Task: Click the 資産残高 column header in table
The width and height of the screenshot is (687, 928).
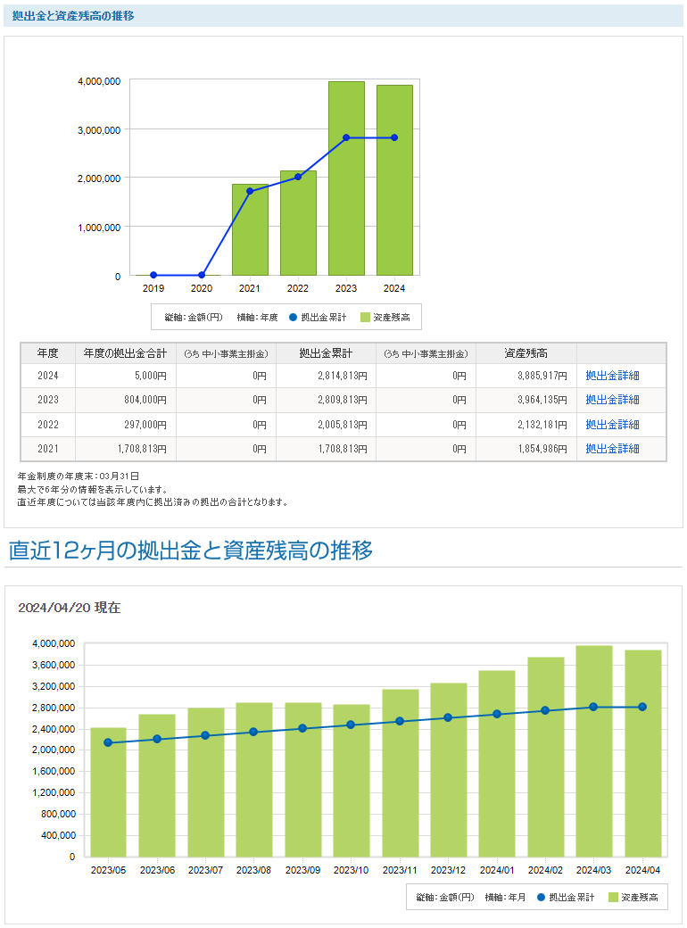Action: [x=526, y=353]
